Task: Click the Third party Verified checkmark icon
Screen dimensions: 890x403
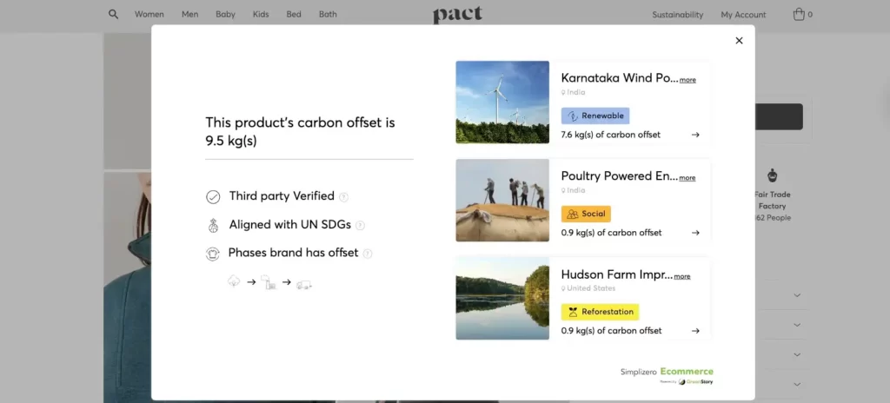Action: click(213, 197)
